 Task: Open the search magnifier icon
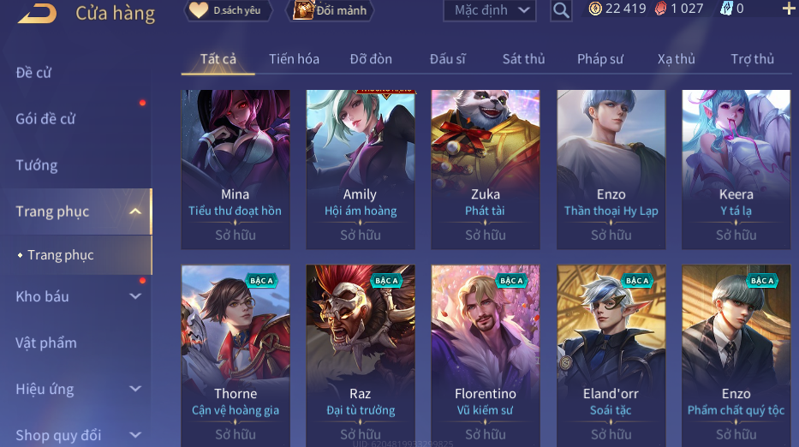coord(561,10)
